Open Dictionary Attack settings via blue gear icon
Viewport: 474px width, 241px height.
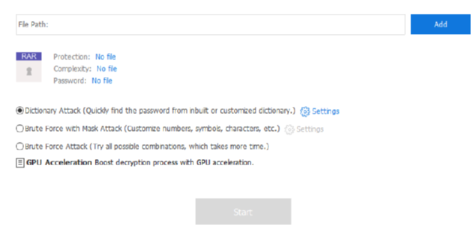tap(305, 111)
